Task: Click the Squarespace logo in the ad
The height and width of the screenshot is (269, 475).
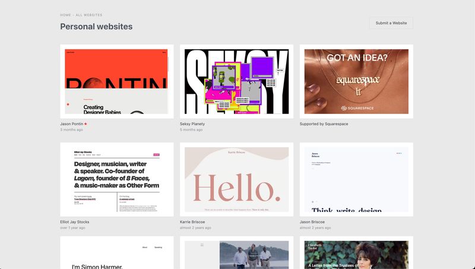Action: [356, 107]
